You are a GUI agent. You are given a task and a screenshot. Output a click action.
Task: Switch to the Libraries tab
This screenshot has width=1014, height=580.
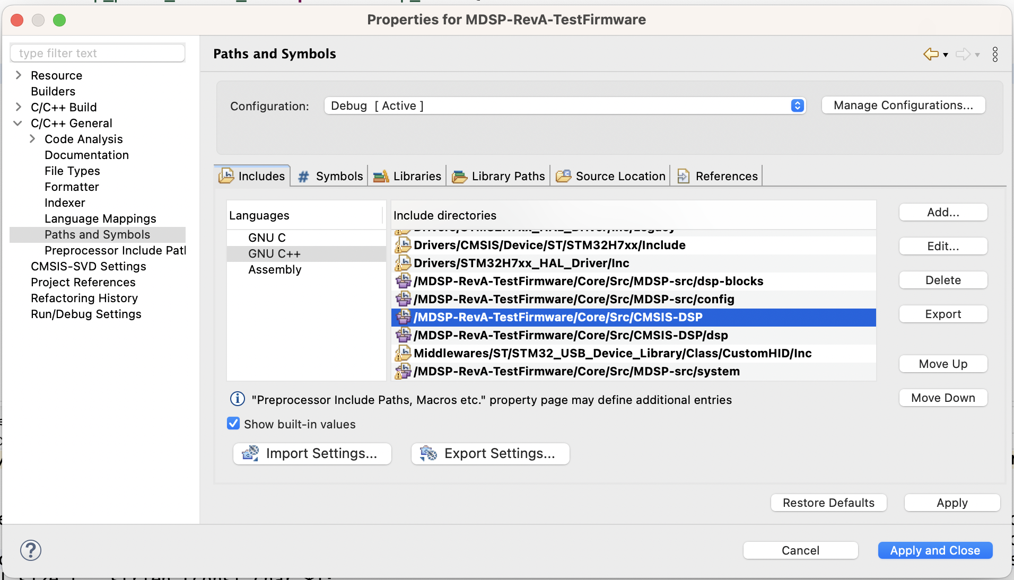[x=416, y=176]
